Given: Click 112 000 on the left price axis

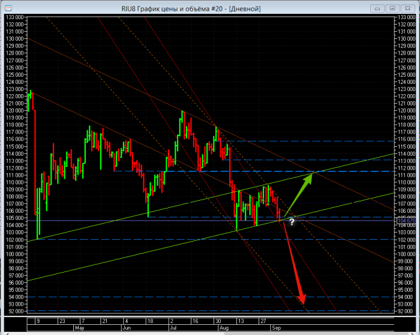Looking at the screenshot, I should (13, 167).
